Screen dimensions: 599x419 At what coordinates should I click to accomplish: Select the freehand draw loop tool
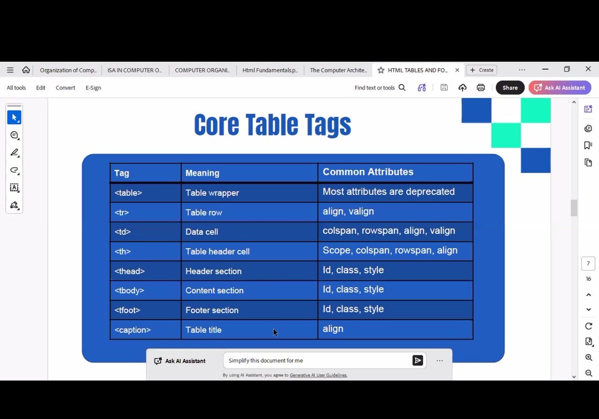[14, 170]
